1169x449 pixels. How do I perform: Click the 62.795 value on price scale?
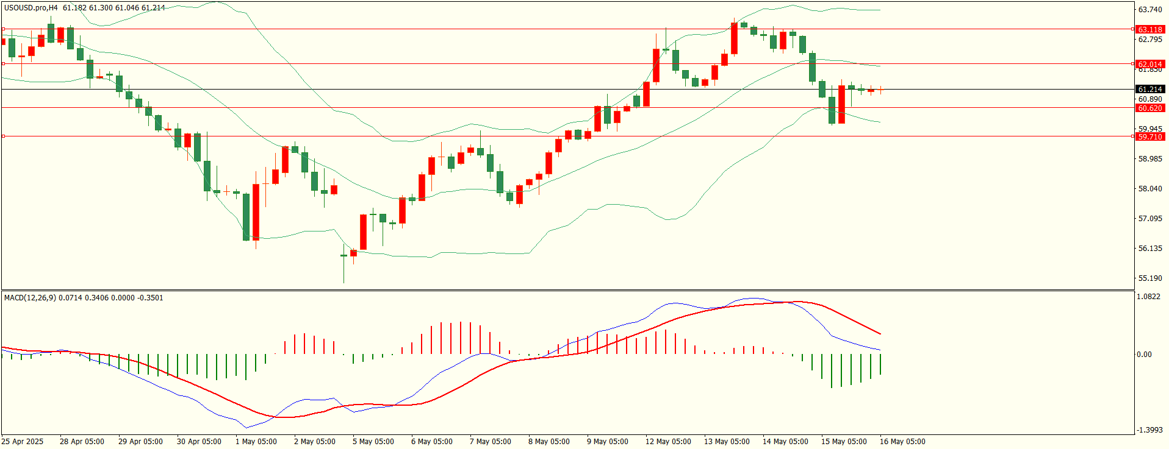[1150, 40]
